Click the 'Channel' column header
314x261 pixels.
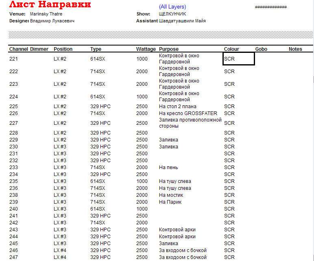tap(19, 49)
